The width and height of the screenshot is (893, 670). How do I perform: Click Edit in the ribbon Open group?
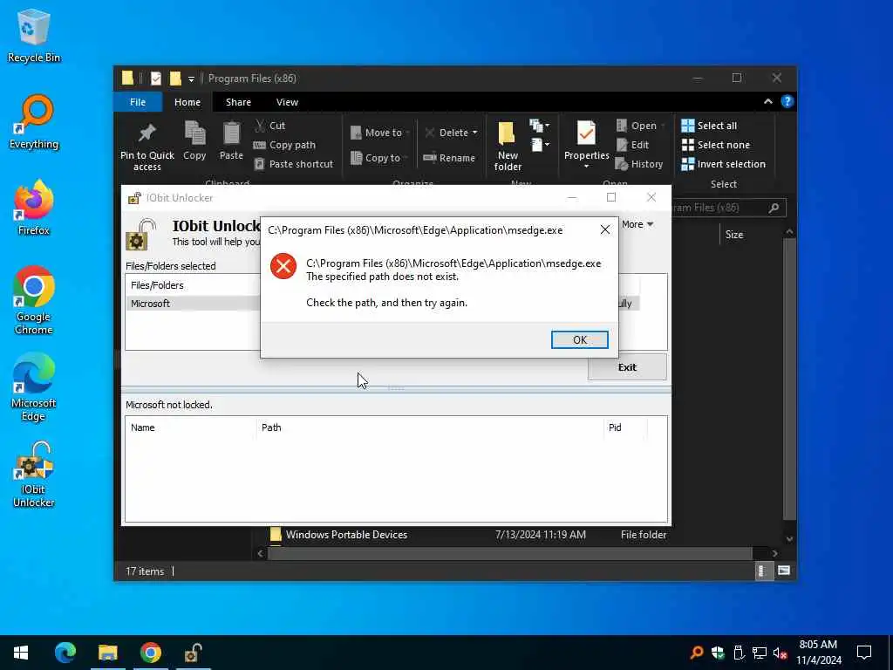[x=633, y=145]
